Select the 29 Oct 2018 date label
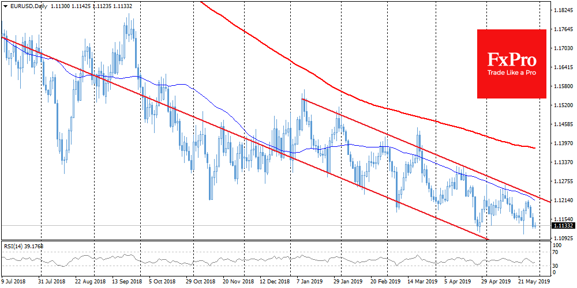Screen dimensions: 577x288 (x=200, y=283)
